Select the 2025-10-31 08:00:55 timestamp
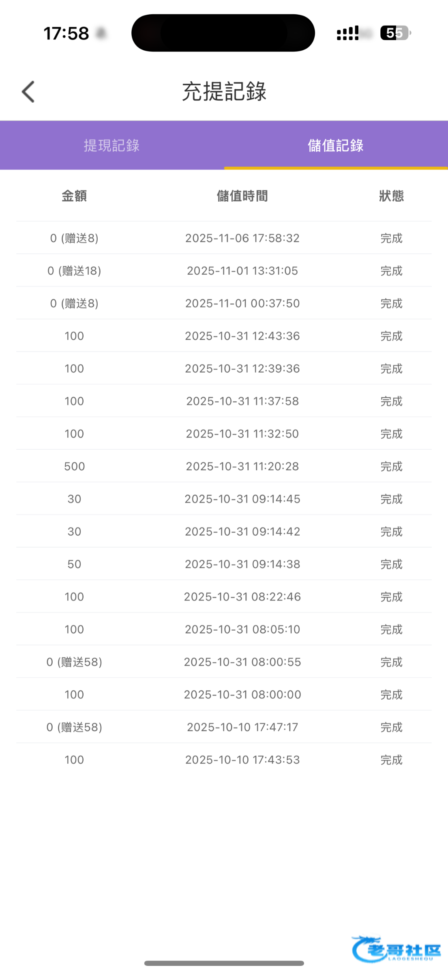This screenshot has width=448, height=974. 242,662
